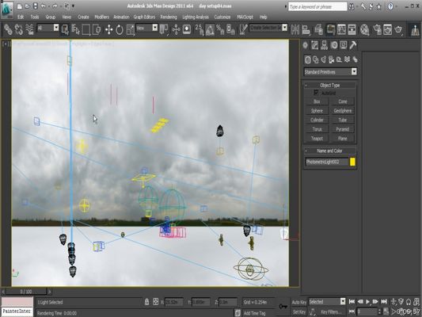Open the Rendering menu
The width and height of the screenshot is (422, 317).
[x=169, y=17]
